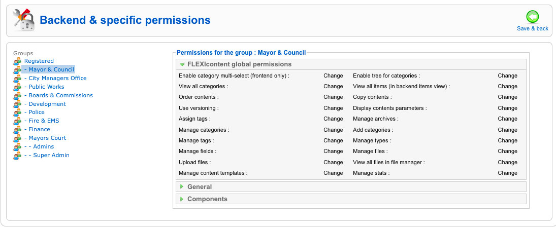The image size is (556, 227).
Task: Click the Save & back text link
Action: point(533,29)
